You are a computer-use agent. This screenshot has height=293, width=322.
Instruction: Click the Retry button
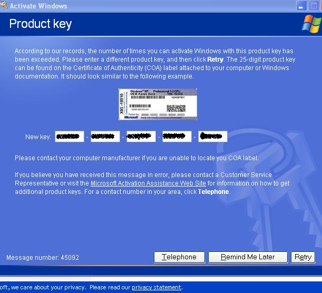pos(303,257)
